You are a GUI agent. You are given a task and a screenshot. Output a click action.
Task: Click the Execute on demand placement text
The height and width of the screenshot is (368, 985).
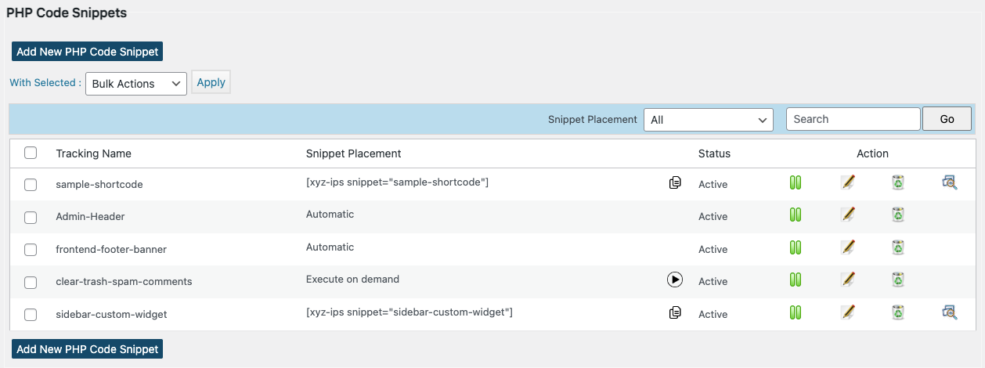[x=352, y=280]
